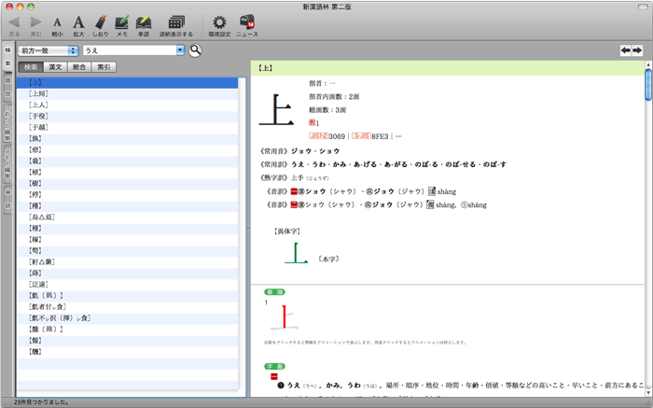Image resolution: width=653 pixels, height=408 pixels.
Task: Shrink text with the 縮小 icon
Action: tap(57, 22)
